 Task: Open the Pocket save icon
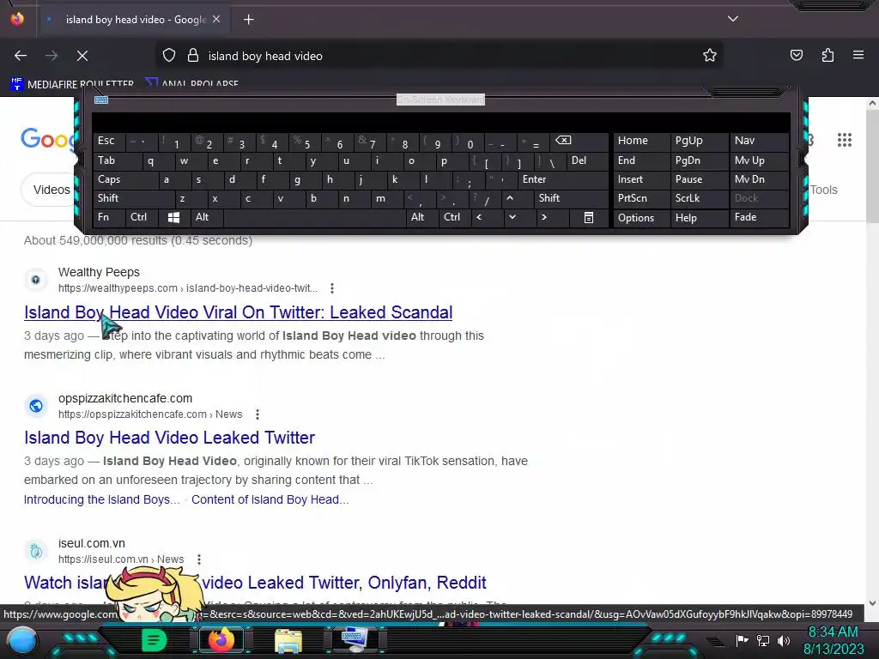point(796,55)
